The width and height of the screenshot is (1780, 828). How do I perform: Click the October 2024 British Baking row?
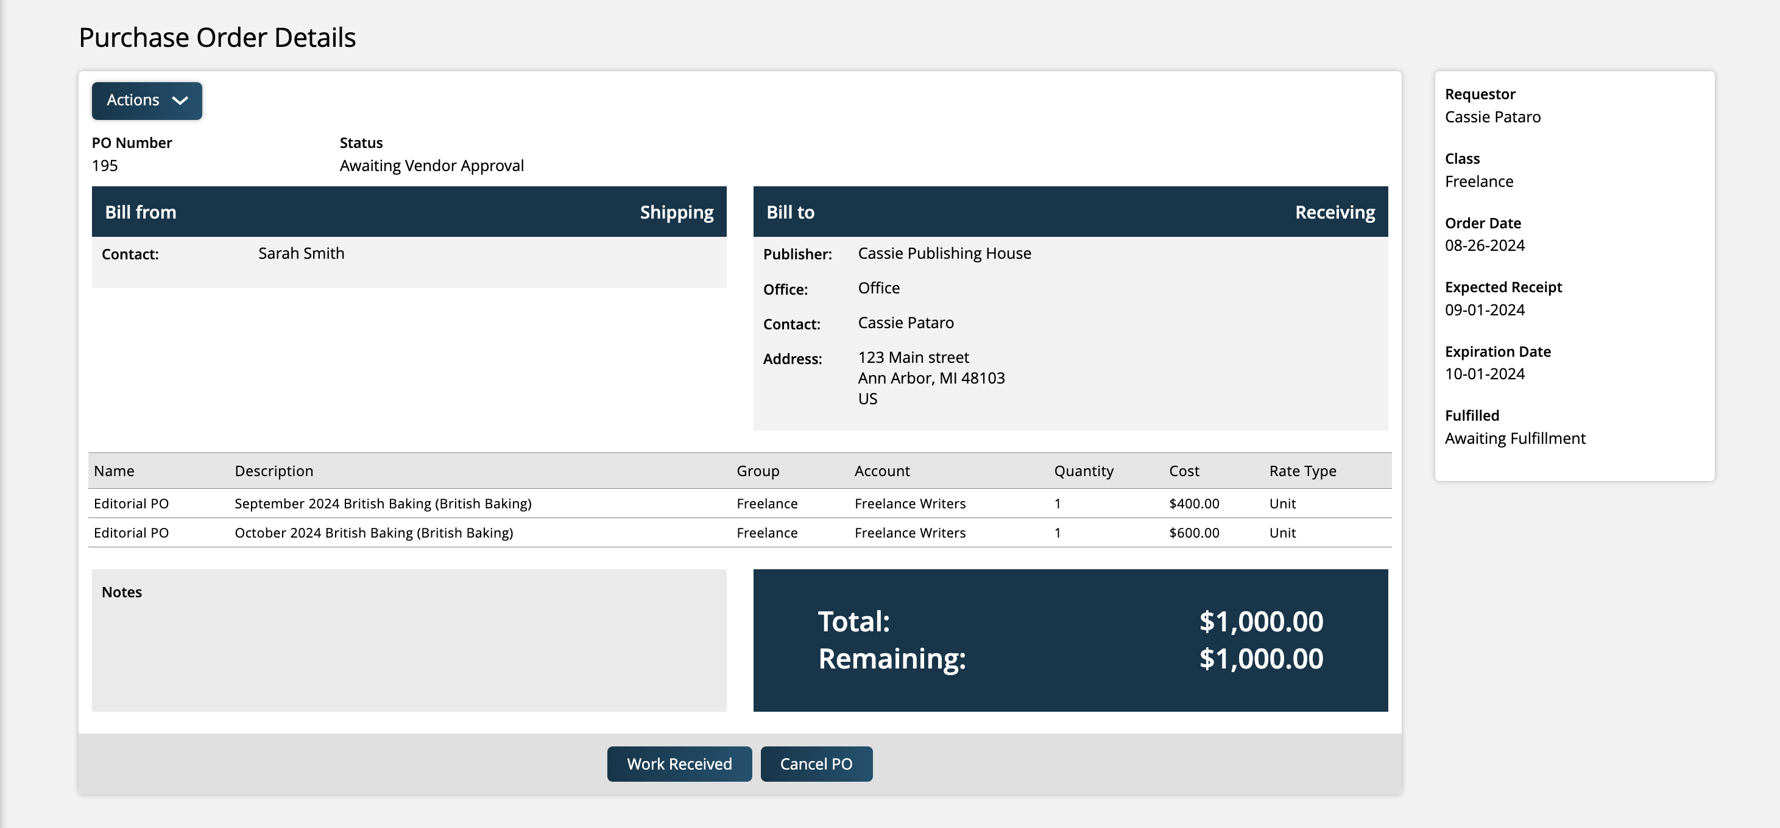click(x=373, y=533)
